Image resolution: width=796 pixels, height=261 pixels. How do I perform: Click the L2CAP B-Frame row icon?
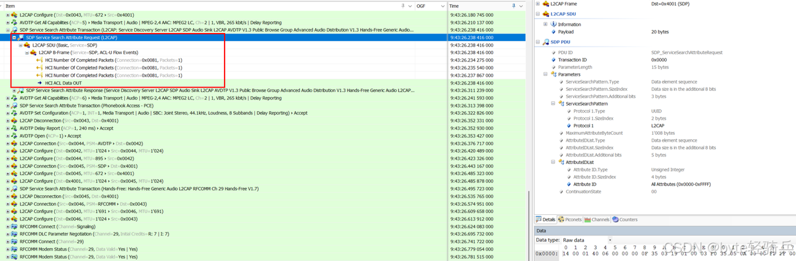[33, 53]
